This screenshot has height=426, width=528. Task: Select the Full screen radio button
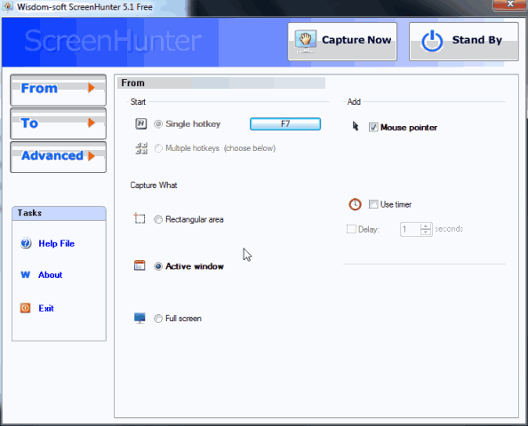158,319
